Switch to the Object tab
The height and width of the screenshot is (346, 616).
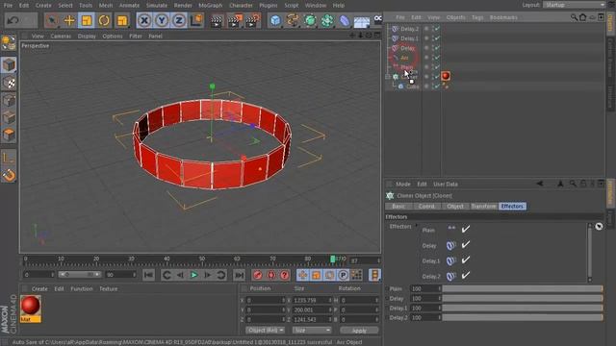(x=455, y=207)
